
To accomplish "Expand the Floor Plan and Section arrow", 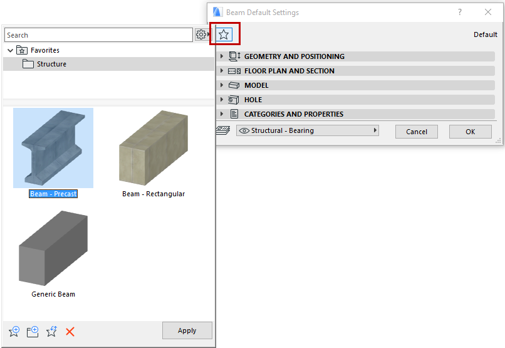I will point(222,71).
